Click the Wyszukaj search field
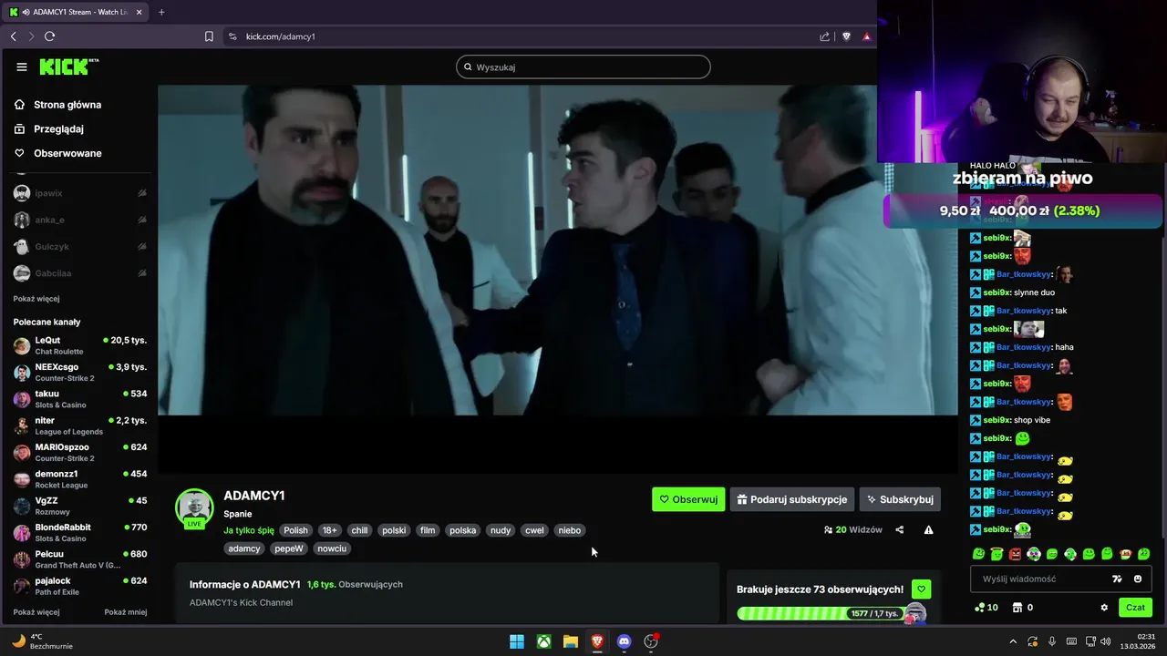The image size is (1167, 656). pyautogui.click(x=583, y=67)
